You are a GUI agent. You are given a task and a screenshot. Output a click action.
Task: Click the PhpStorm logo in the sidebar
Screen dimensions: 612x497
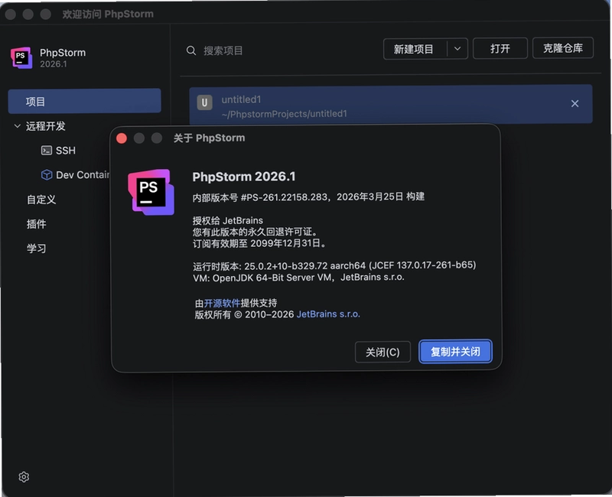click(x=21, y=58)
